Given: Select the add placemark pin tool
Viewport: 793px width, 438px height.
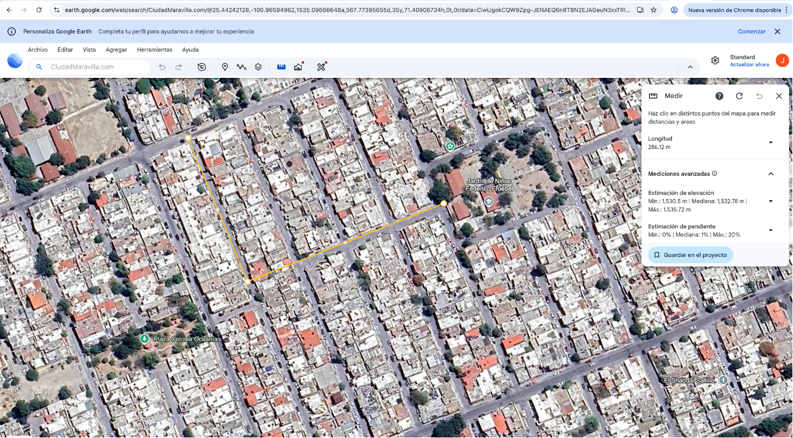Looking at the screenshot, I should point(225,67).
